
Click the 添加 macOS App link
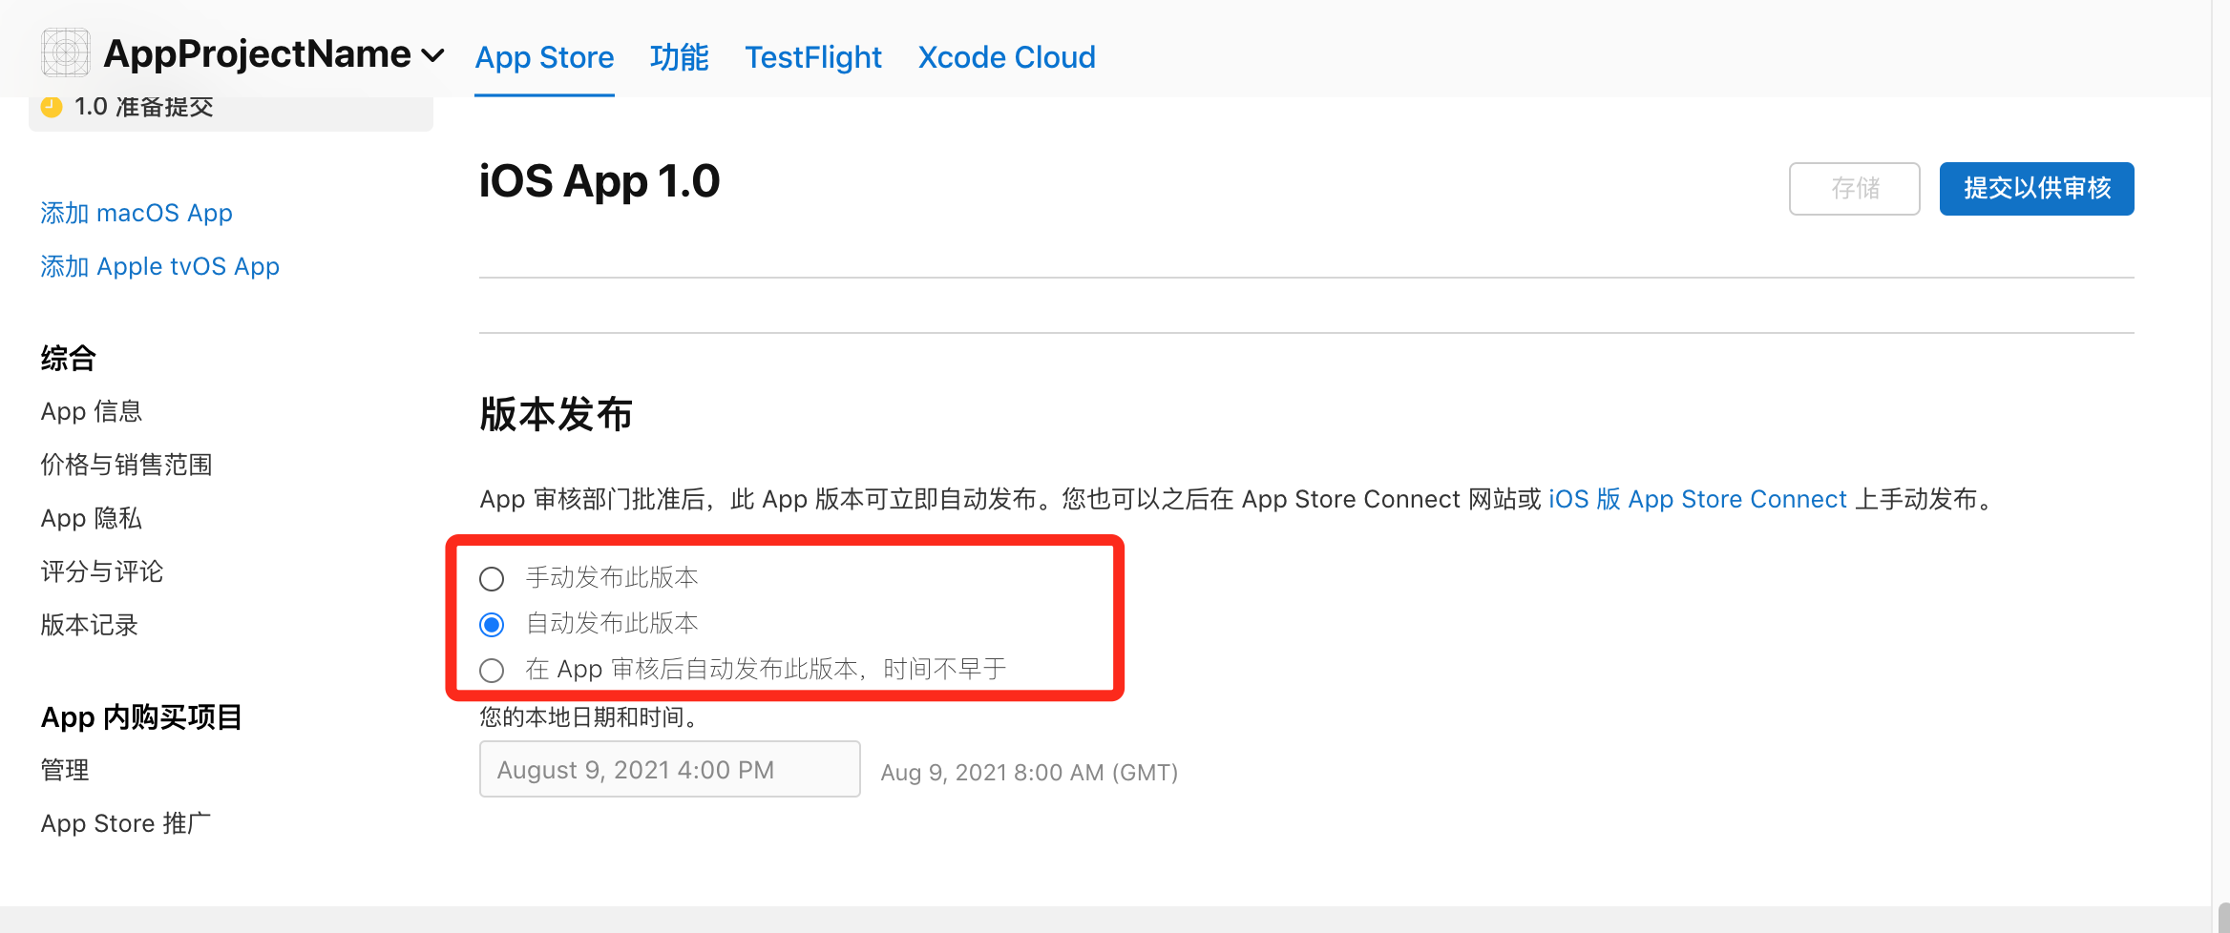(137, 213)
